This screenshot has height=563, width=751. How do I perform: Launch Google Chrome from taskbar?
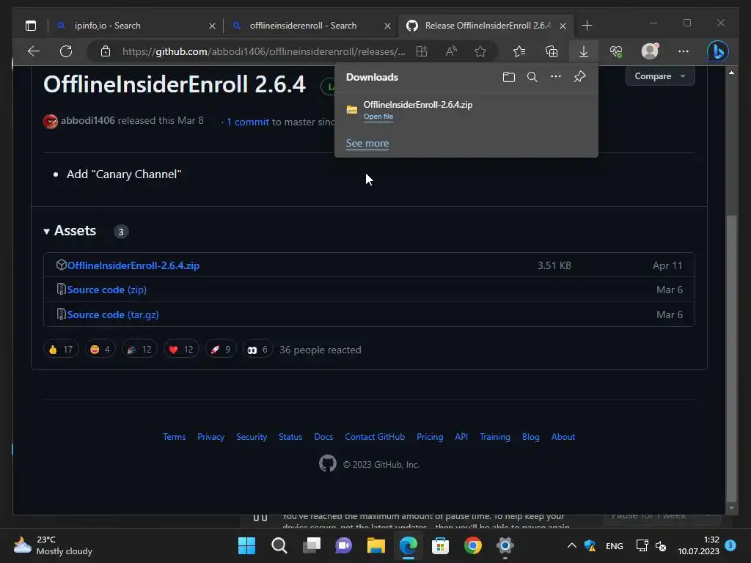(473, 545)
